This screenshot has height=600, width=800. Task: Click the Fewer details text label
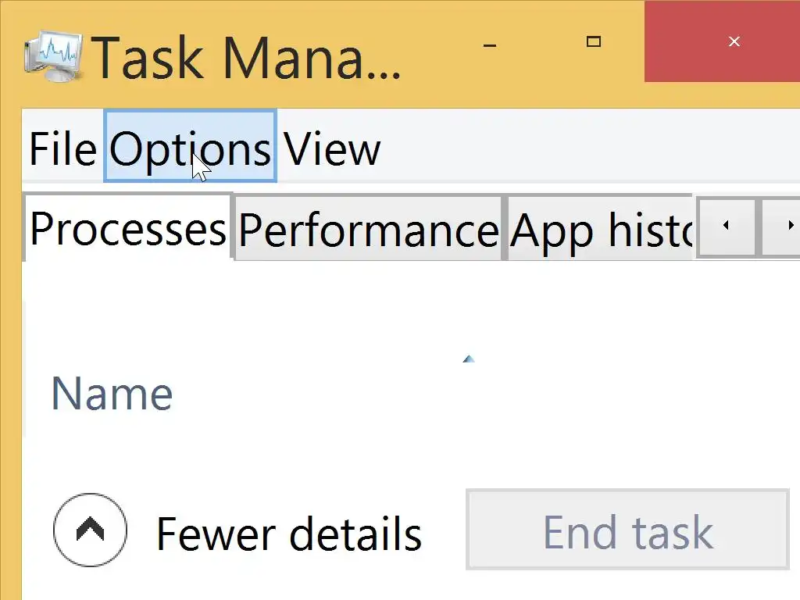[289, 534]
